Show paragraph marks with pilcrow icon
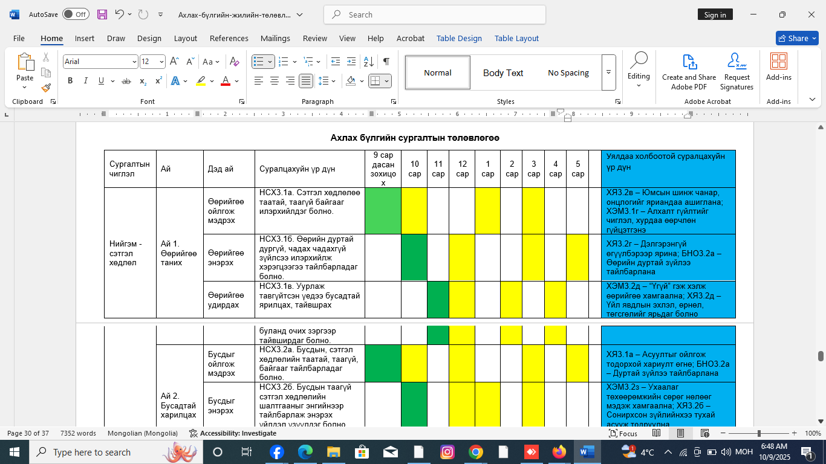Screen dimensions: 826x464 pyautogui.click(x=386, y=62)
